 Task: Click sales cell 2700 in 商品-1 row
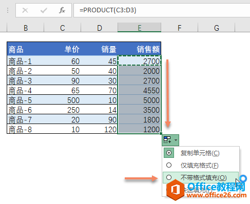click(139, 60)
